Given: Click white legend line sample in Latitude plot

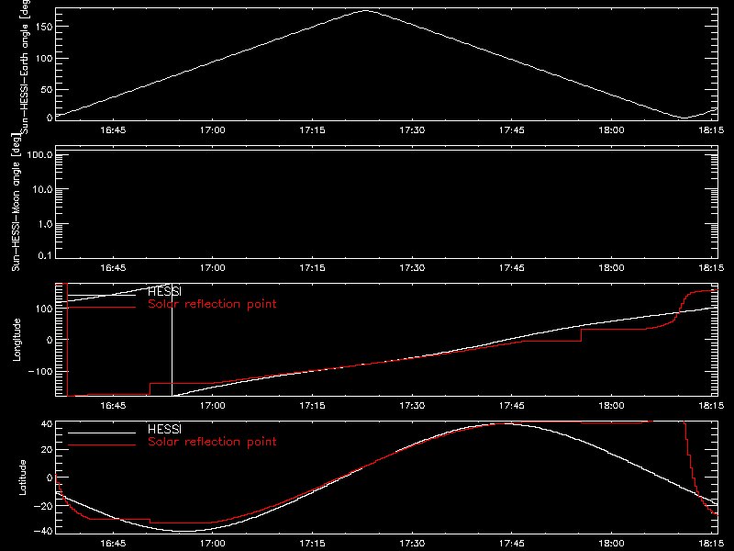Looking at the screenshot, I should (x=102, y=433).
